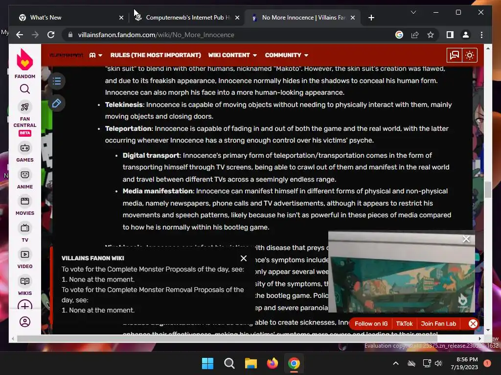Bookmark this page with the star

pyautogui.click(x=431, y=35)
